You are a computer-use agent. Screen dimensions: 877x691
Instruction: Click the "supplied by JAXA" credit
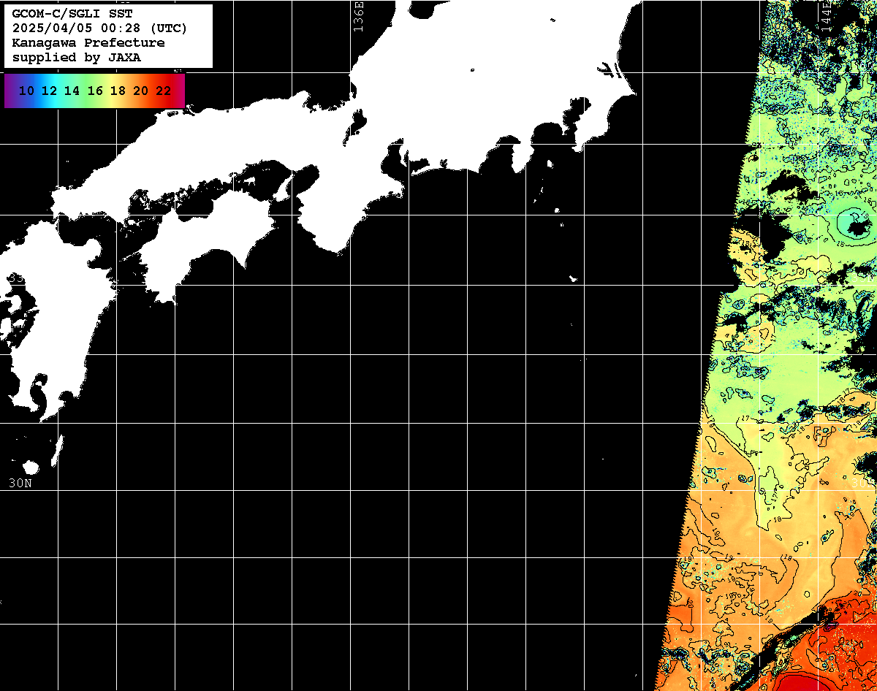coord(77,58)
